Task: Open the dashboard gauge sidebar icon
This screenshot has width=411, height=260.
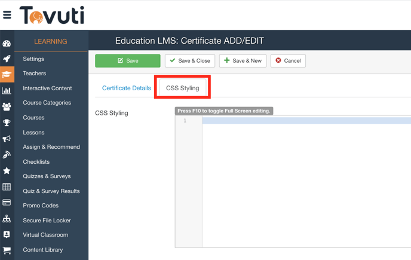Action: point(7,44)
